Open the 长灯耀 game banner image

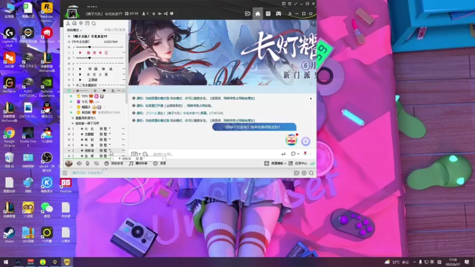tap(222, 53)
